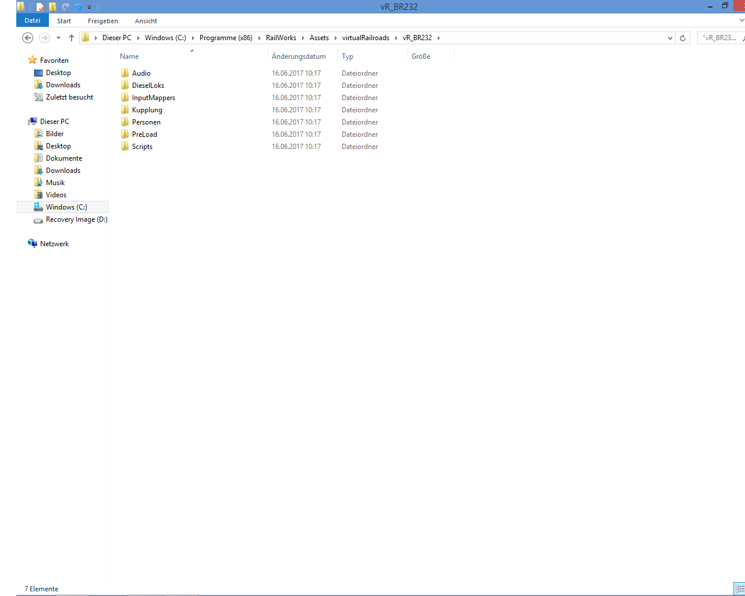The height and width of the screenshot is (596, 745).
Task: Click vR_BR232 in the address breadcrumb
Action: click(x=417, y=38)
